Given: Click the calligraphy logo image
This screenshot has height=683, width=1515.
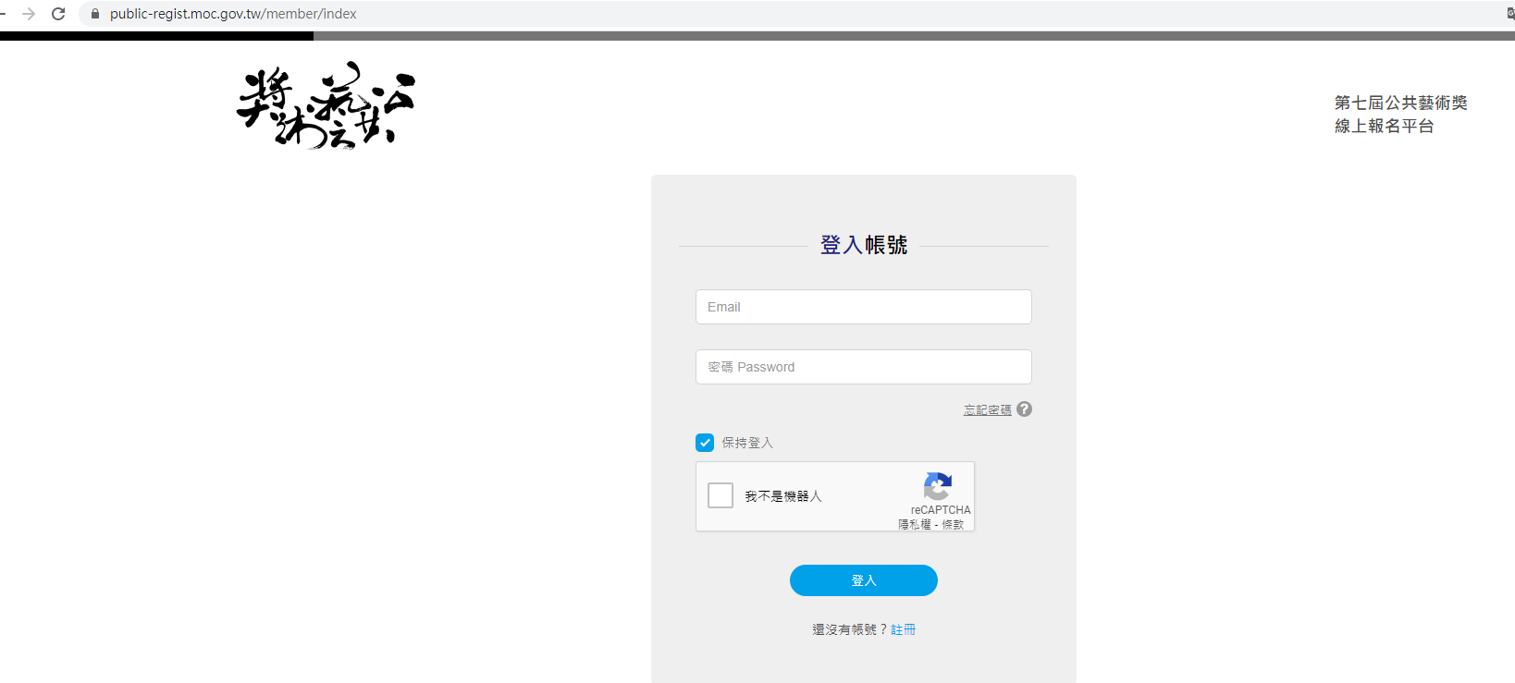Looking at the screenshot, I should point(326,105).
